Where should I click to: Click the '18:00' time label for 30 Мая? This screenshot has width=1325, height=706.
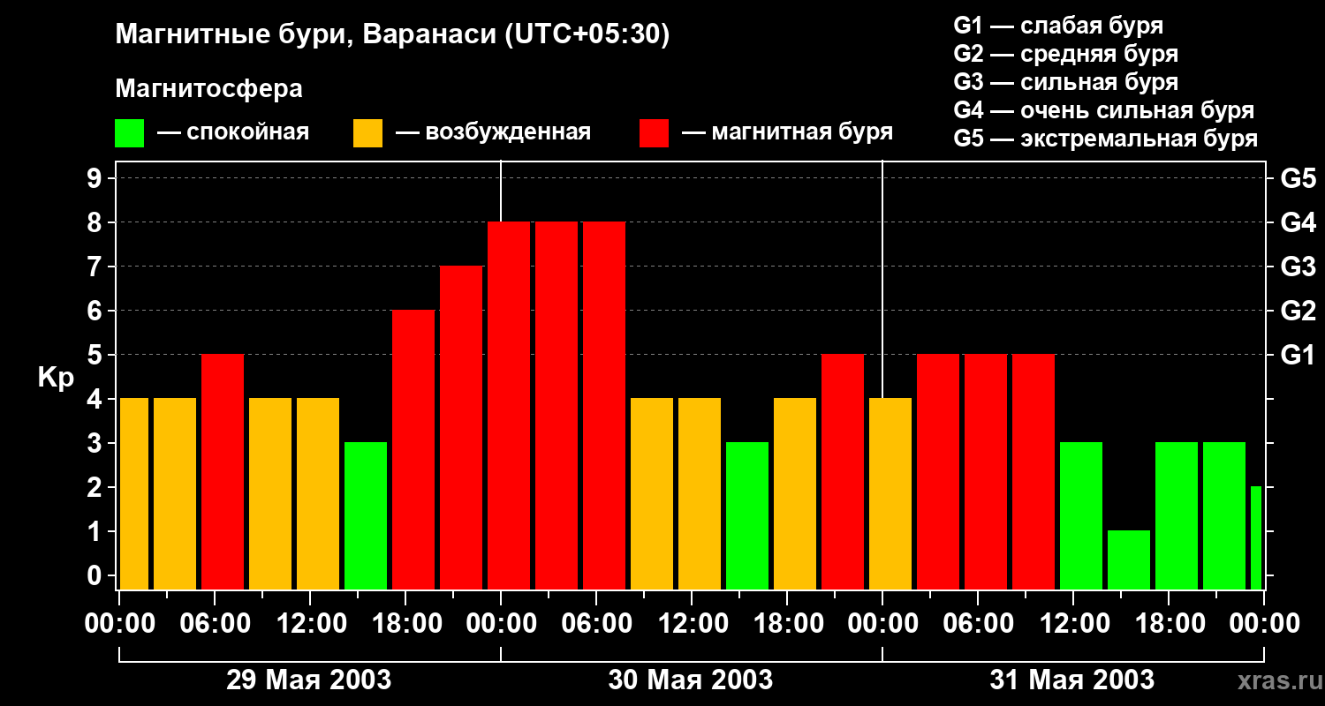787,623
